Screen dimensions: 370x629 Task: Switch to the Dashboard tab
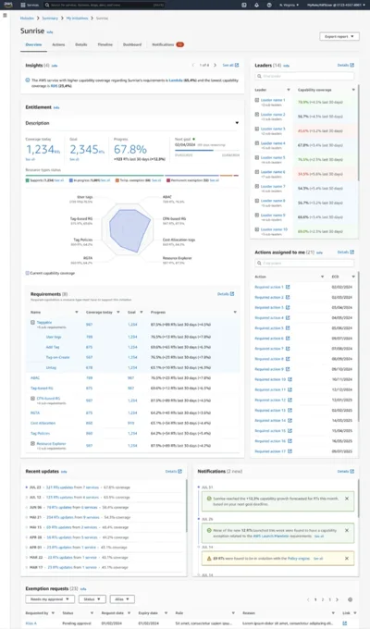(132, 44)
